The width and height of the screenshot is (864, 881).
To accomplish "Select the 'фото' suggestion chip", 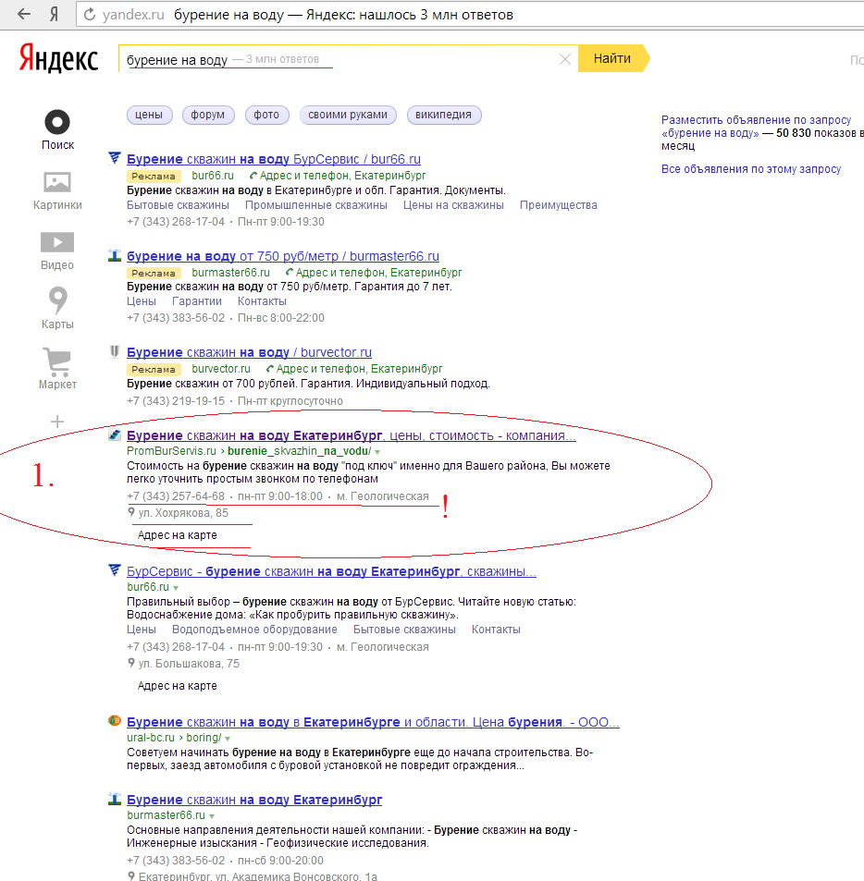I will click(x=266, y=115).
